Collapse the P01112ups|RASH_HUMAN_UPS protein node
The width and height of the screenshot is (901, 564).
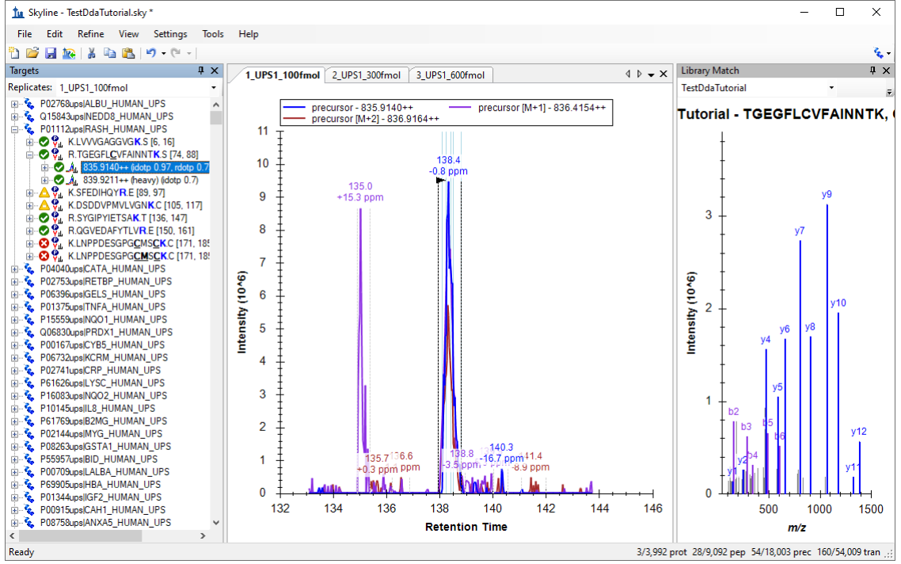[15, 129]
